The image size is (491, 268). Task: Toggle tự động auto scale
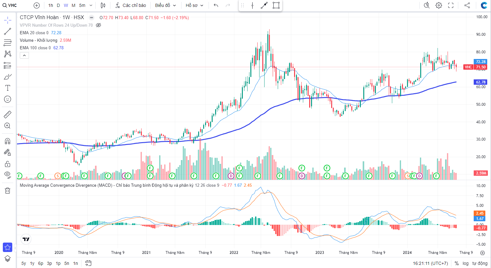tap(480, 263)
